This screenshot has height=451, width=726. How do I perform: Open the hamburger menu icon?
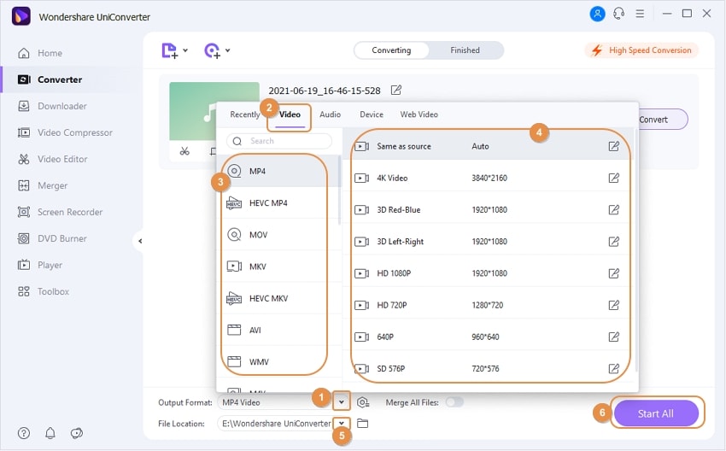click(640, 14)
